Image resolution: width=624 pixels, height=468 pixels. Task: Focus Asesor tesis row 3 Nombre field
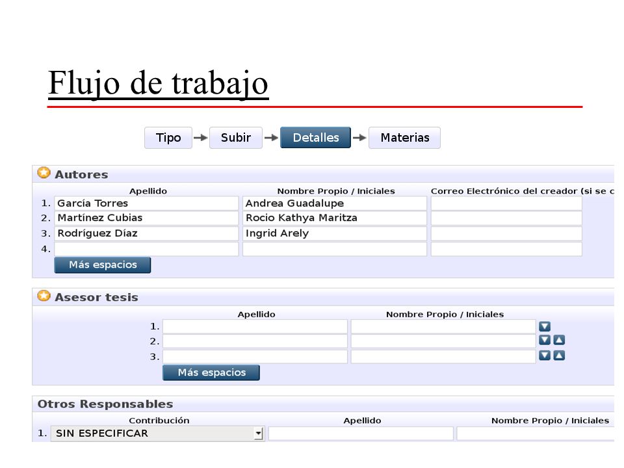443,357
